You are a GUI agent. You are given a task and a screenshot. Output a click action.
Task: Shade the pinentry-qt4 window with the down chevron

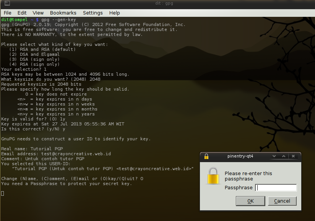coord(274,156)
